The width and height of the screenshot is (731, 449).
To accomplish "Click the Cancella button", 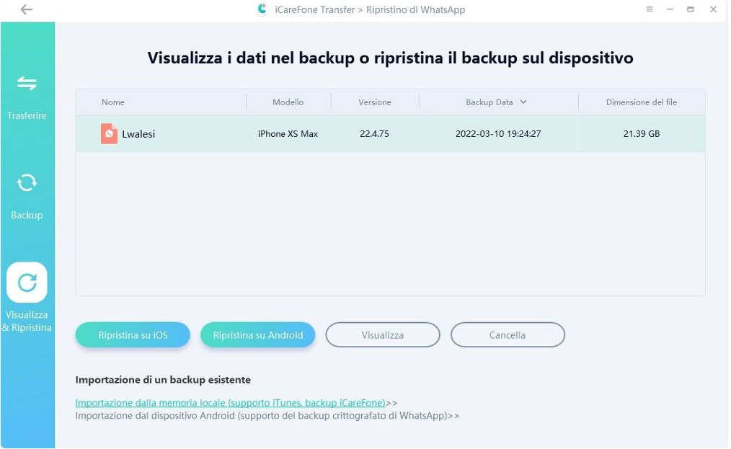I will pos(508,335).
